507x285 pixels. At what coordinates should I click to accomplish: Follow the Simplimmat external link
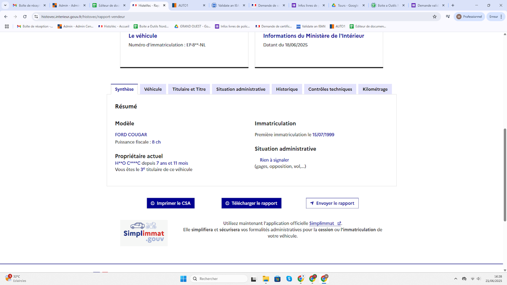(x=325, y=223)
